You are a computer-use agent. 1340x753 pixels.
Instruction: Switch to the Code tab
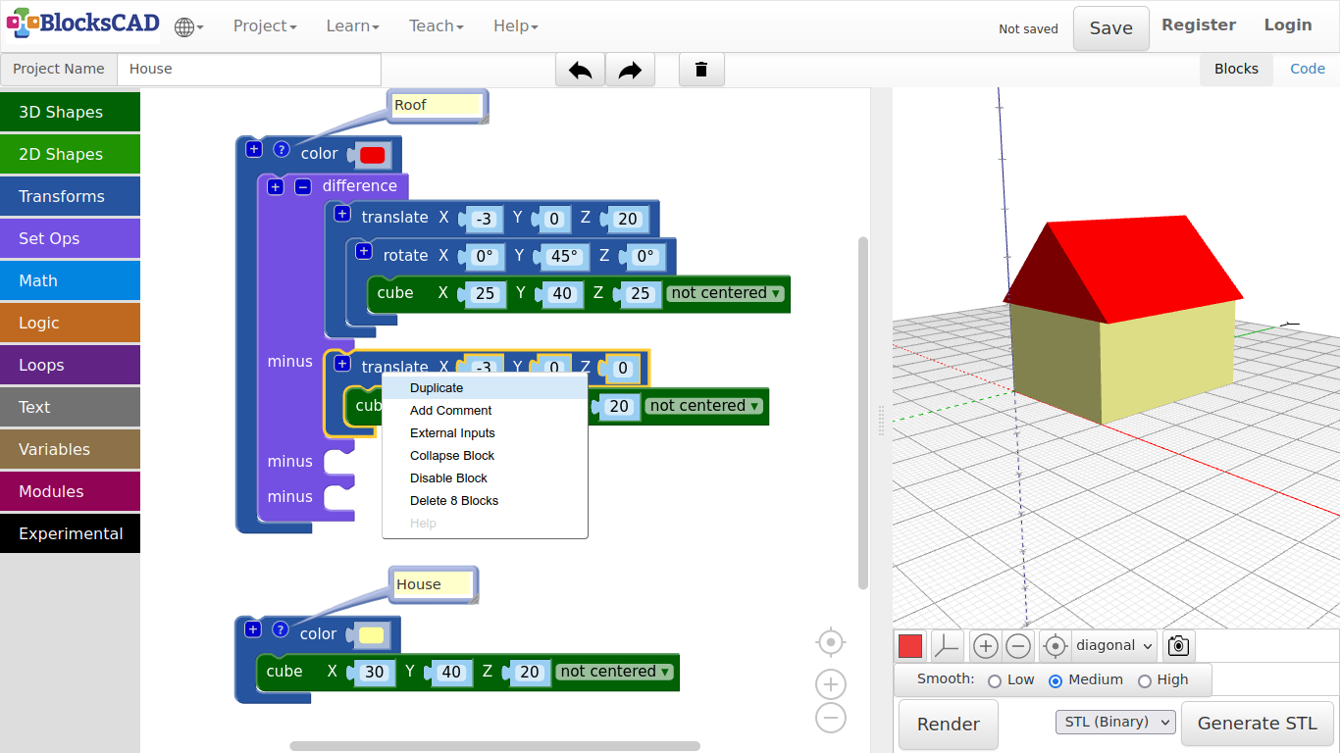(1307, 69)
